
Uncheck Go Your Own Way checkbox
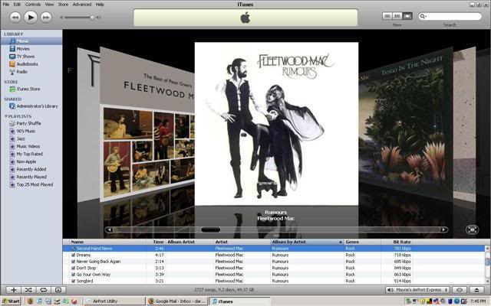pos(74,275)
